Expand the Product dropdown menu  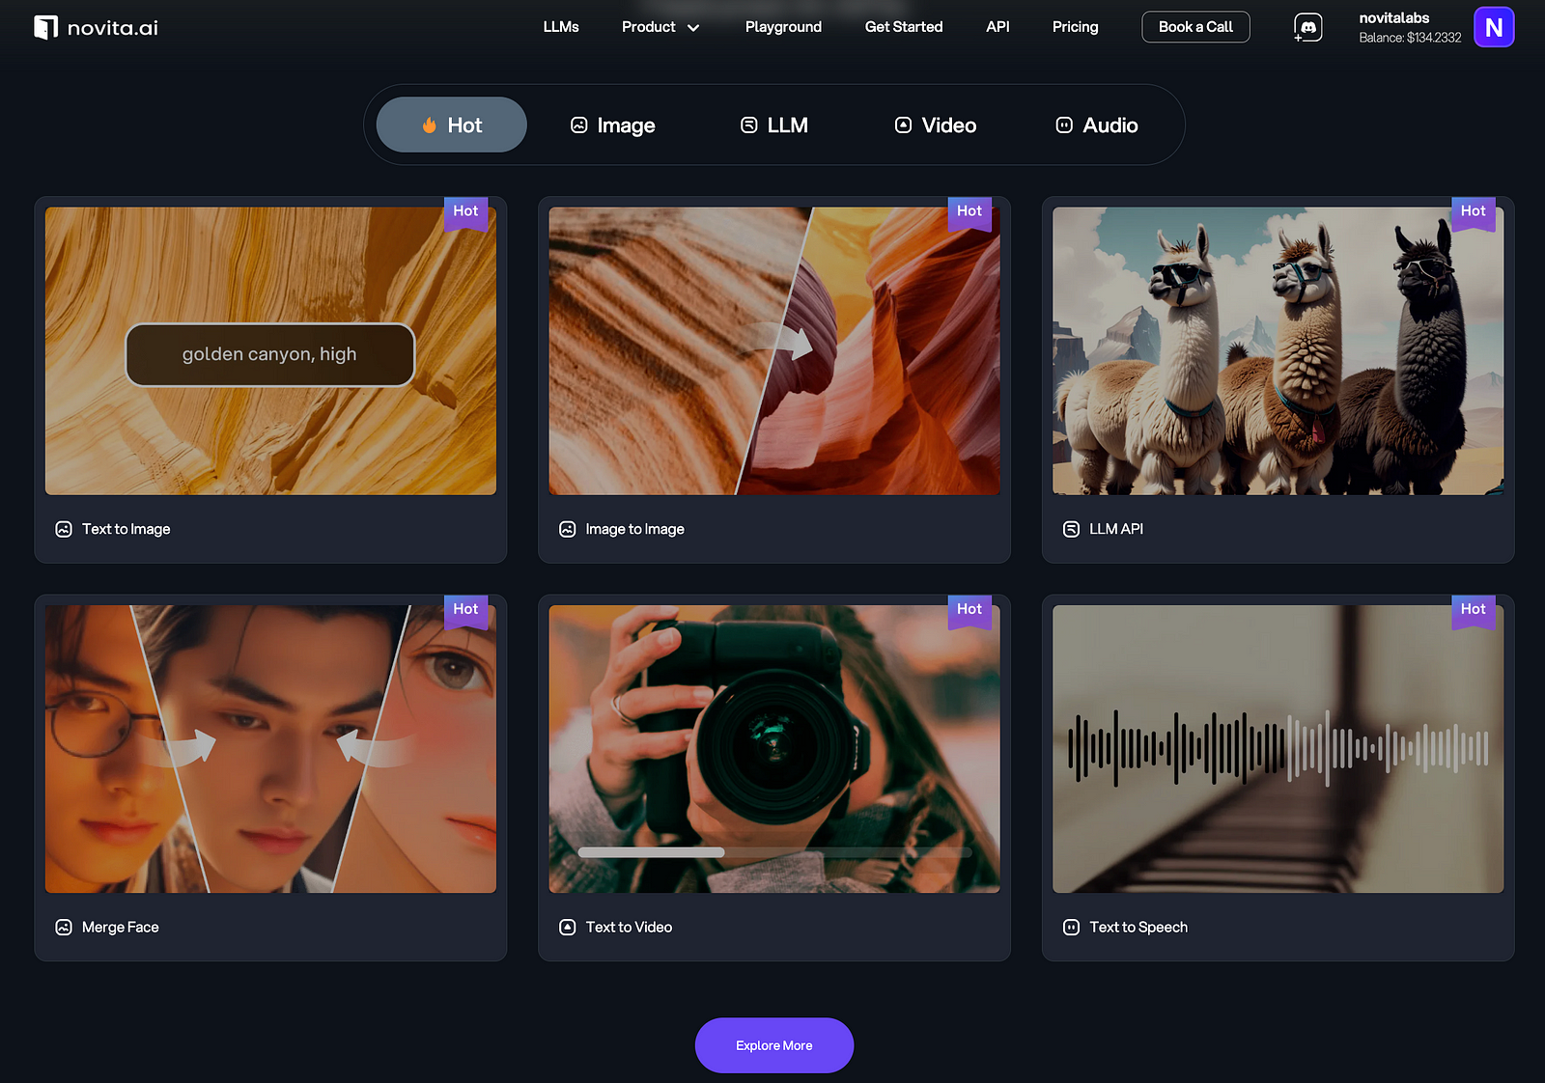tap(660, 27)
